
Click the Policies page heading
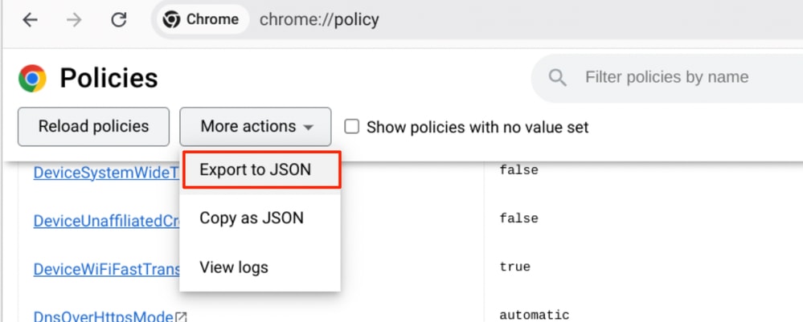[x=109, y=78]
